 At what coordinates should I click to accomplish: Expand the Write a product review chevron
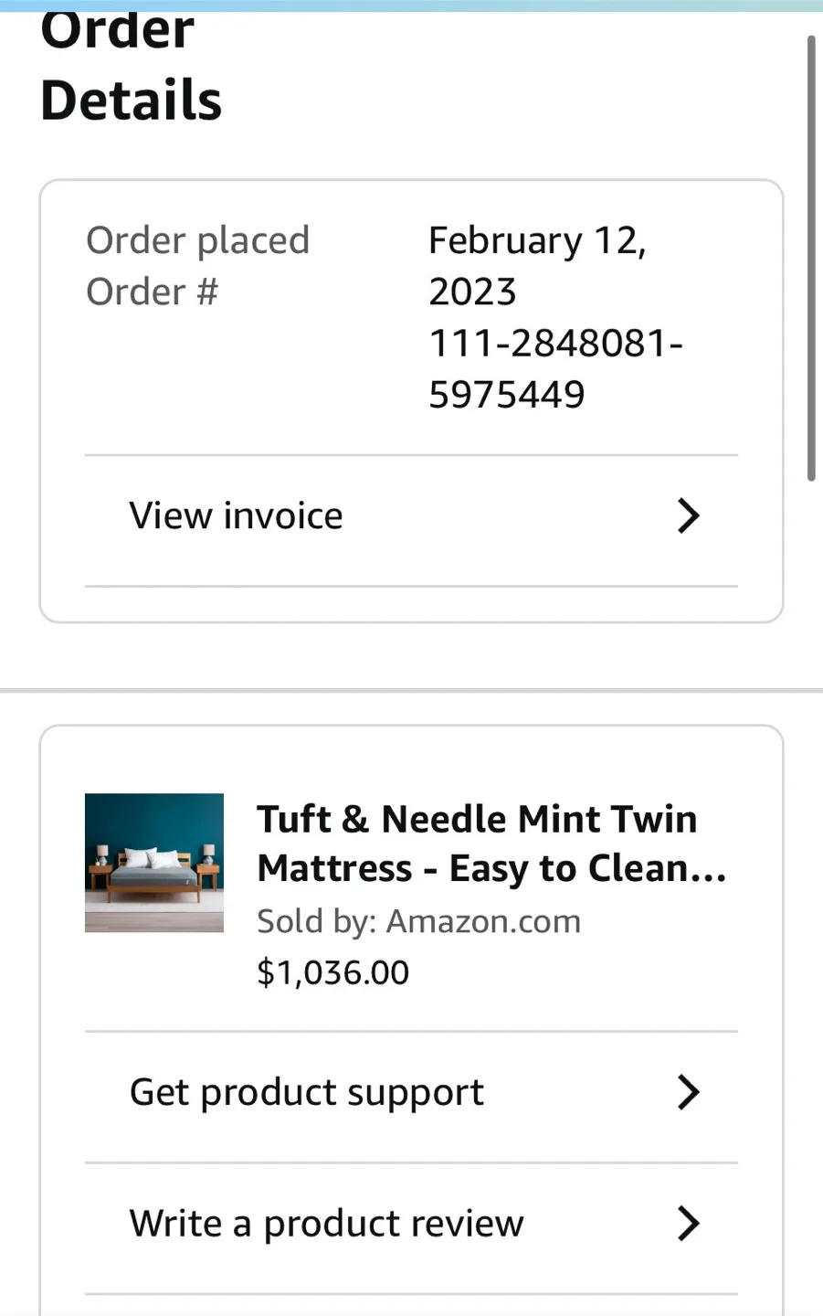688,1224
